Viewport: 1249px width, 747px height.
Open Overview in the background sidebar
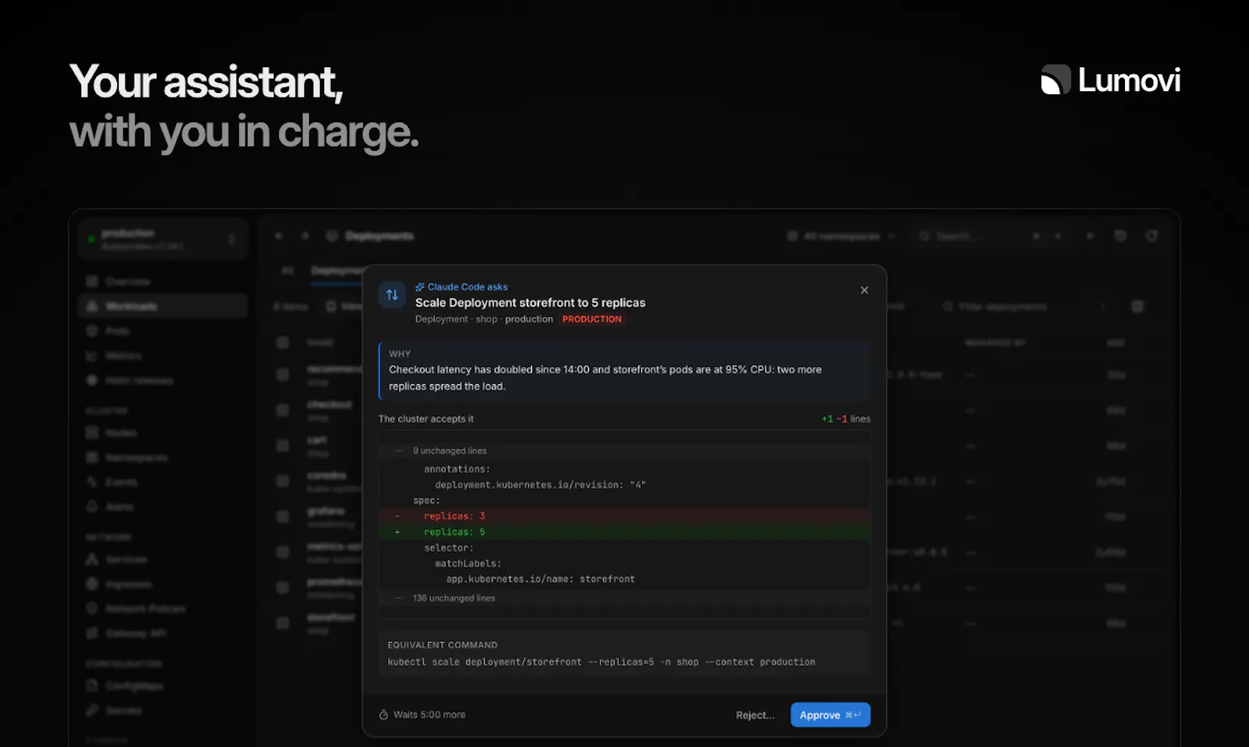pos(163,281)
